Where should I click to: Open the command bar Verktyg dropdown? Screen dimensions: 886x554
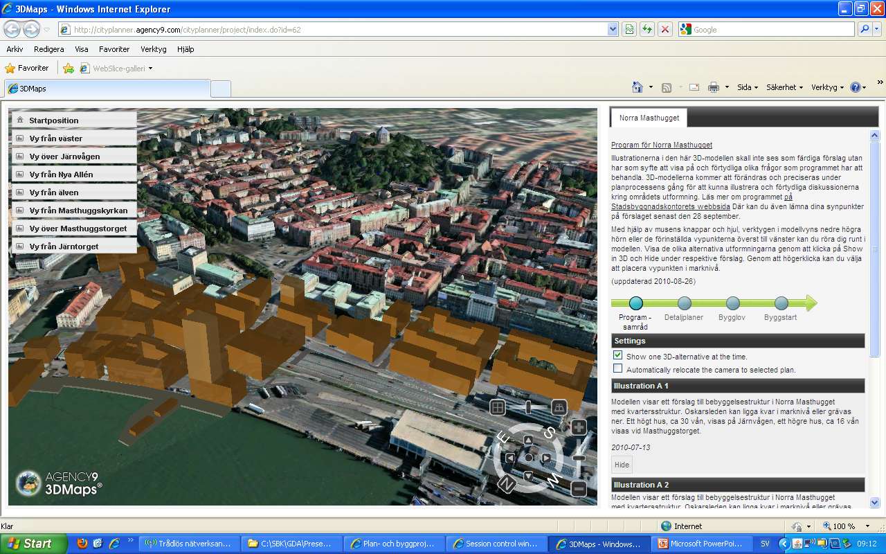click(x=828, y=87)
